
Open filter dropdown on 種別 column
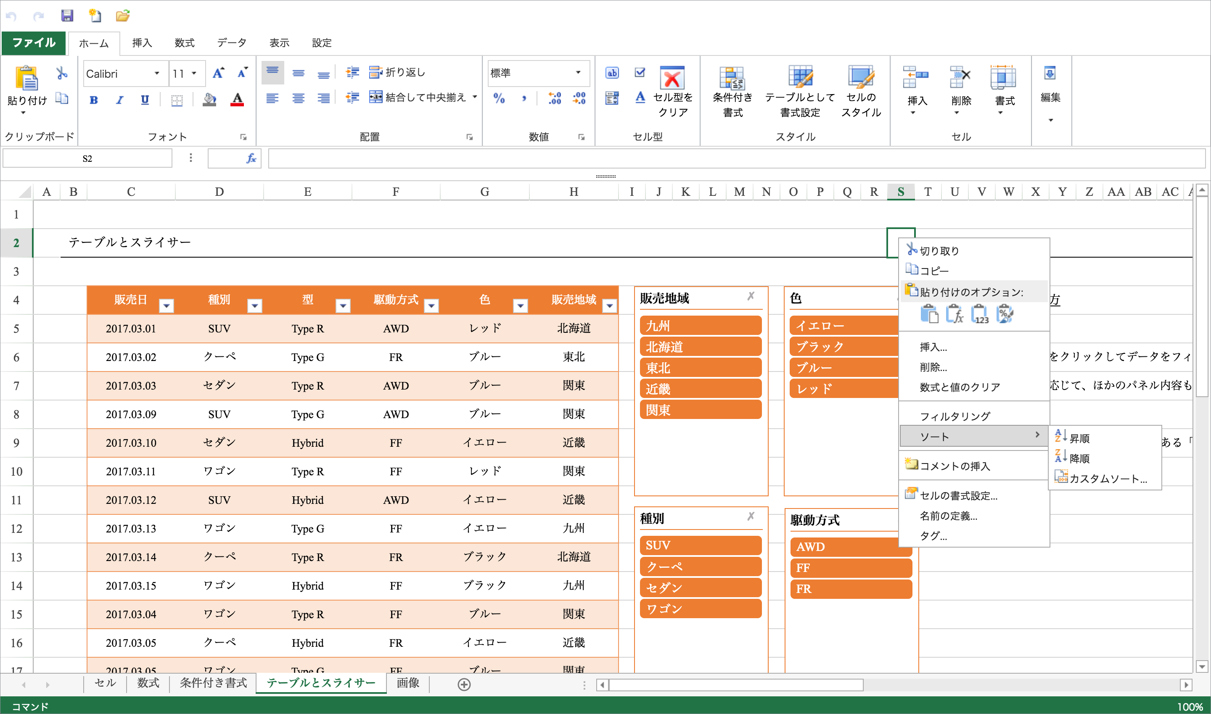(x=255, y=306)
